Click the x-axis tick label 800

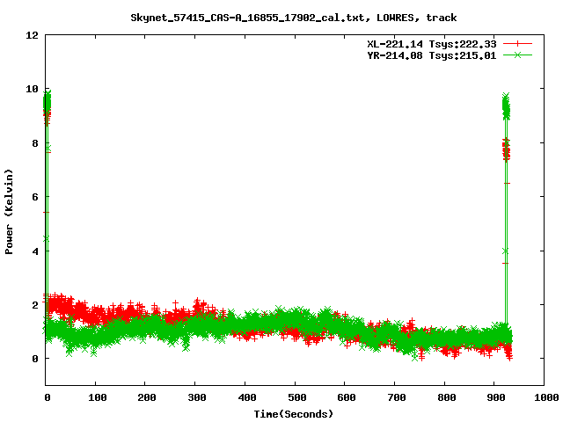pyautogui.click(x=446, y=397)
